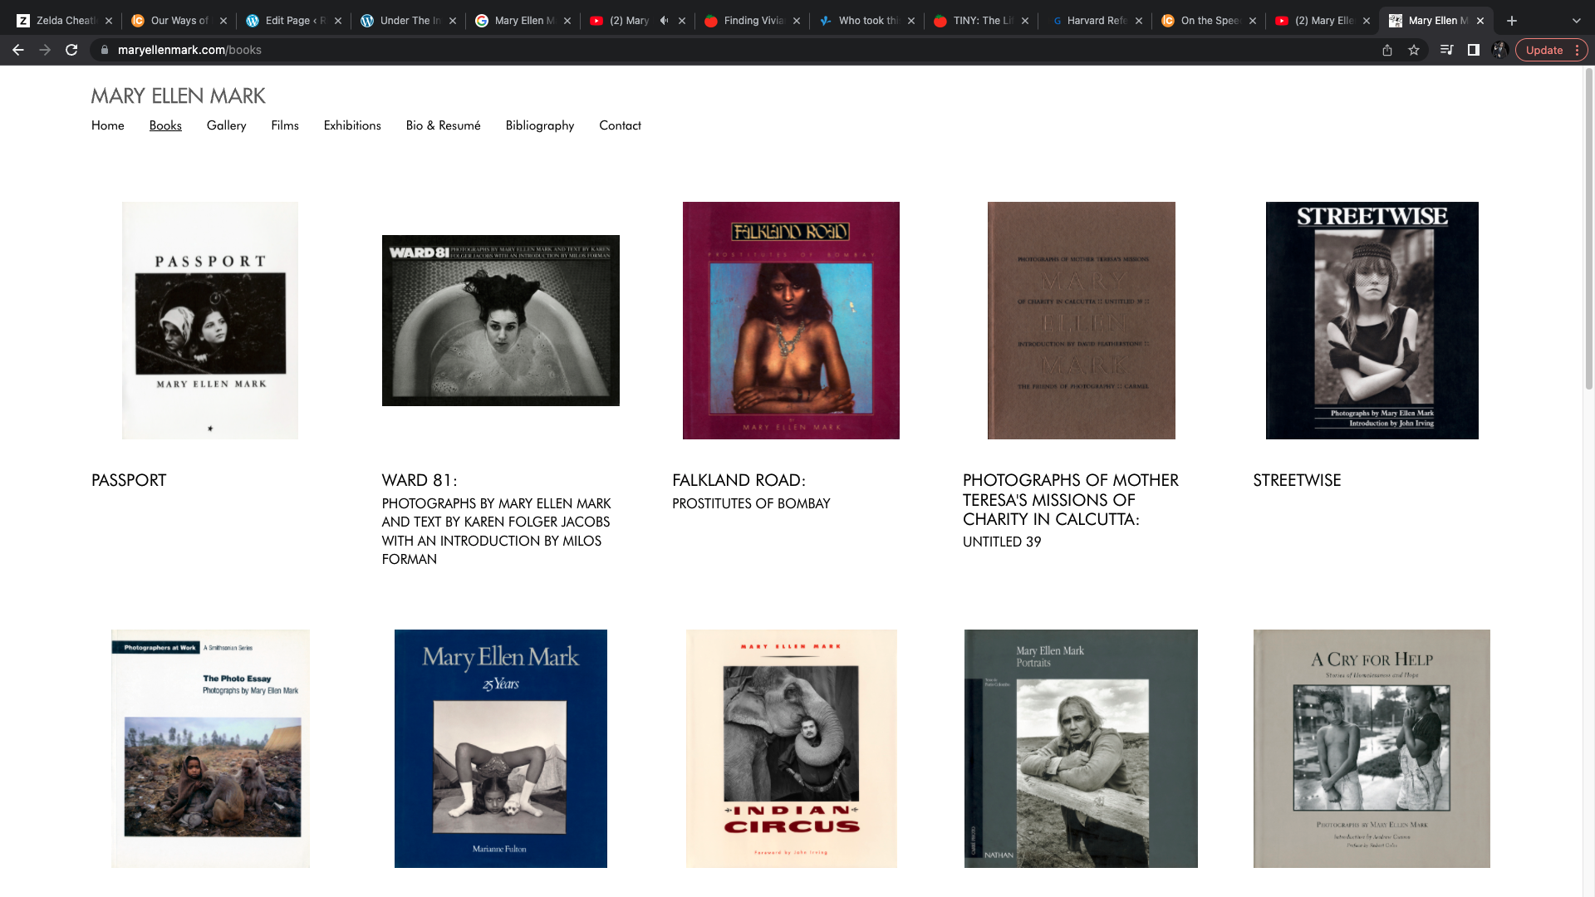Close the Zelda Cheats tab
The height and width of the screenshot is (897, 1595).
click(109, 21)
